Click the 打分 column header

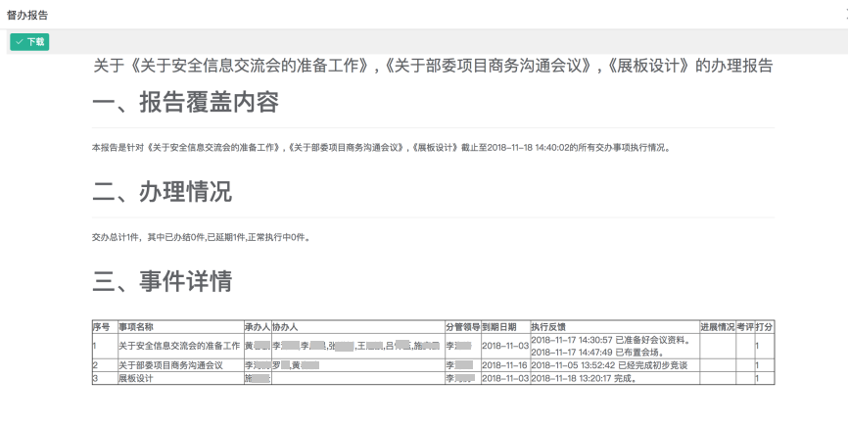[764, 325]
